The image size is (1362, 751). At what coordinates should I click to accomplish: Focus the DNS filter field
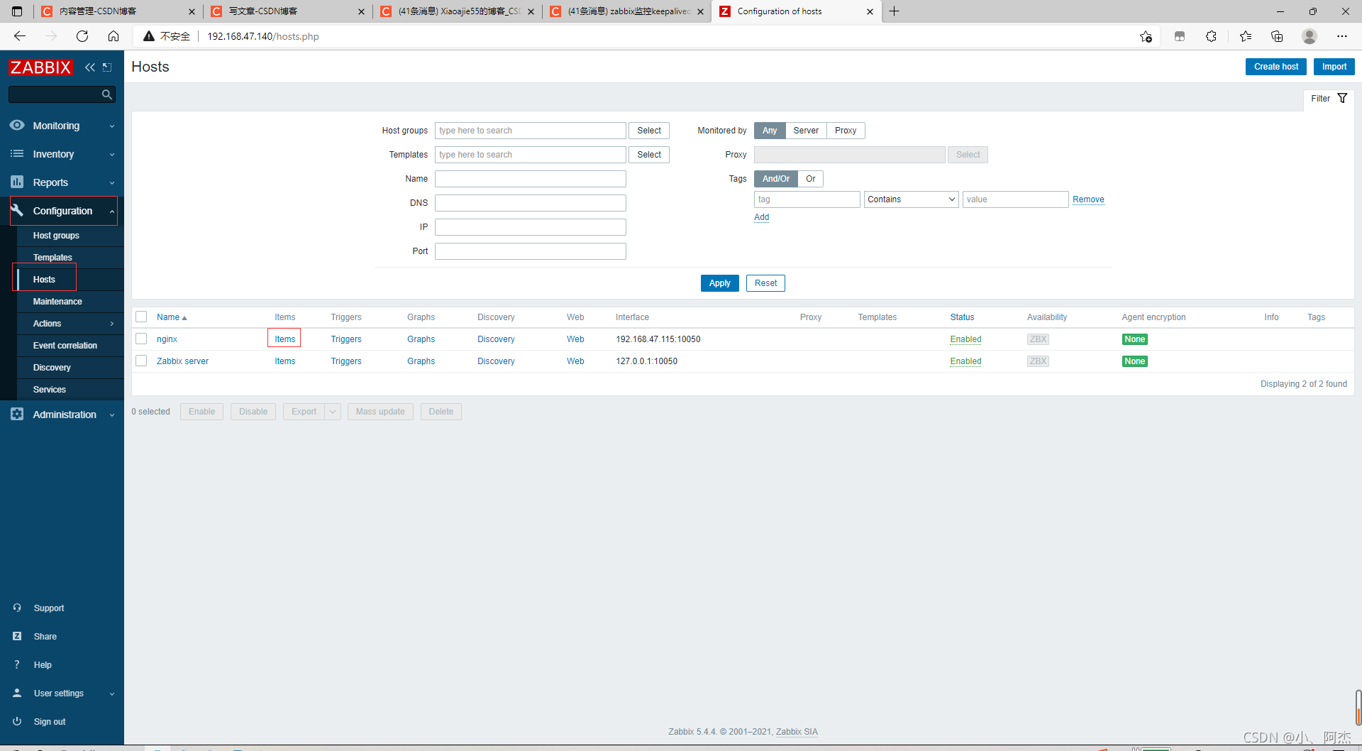(x=530, y=203)
